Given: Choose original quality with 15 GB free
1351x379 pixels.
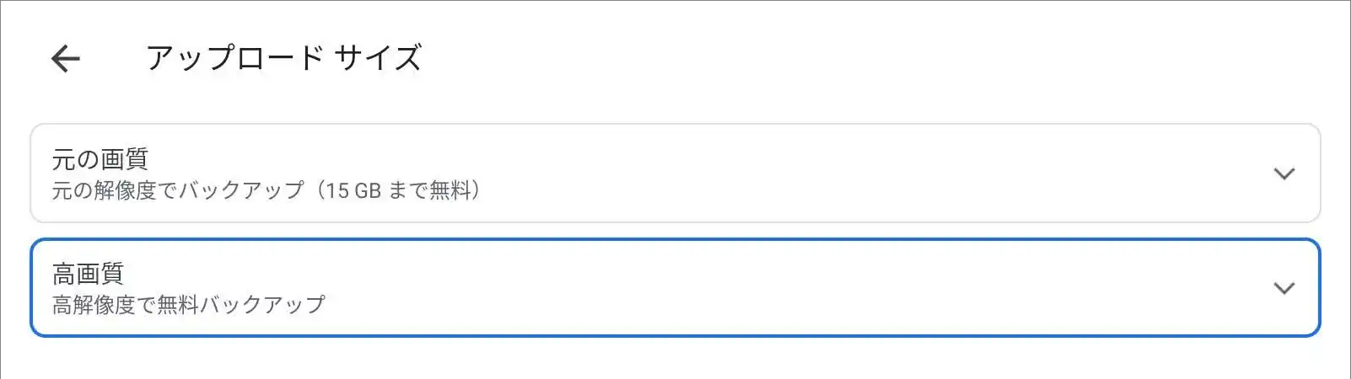Looking at the screenshot, I should (590, 173).
